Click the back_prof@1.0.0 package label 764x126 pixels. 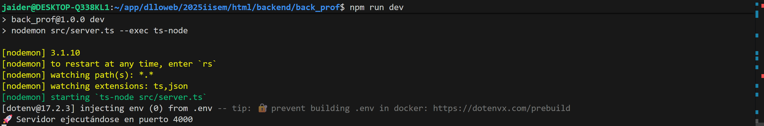(x=48, y=20)
